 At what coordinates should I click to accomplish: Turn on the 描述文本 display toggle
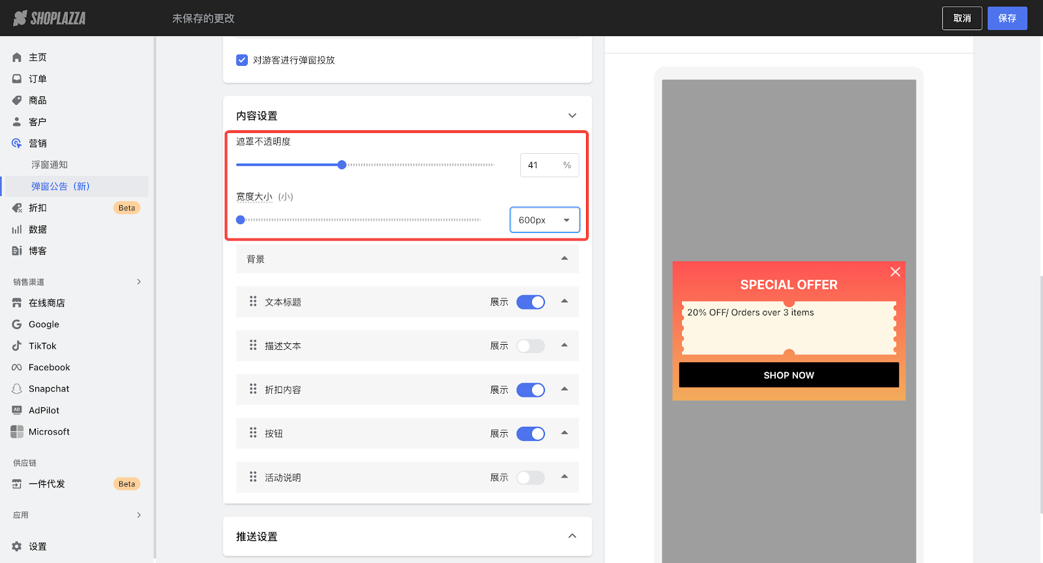[x=531, y=346]
